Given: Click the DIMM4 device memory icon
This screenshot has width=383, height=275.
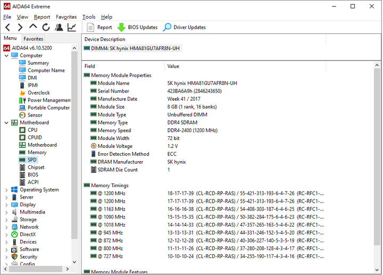Looking at the screenshot, I should (87, 48).
